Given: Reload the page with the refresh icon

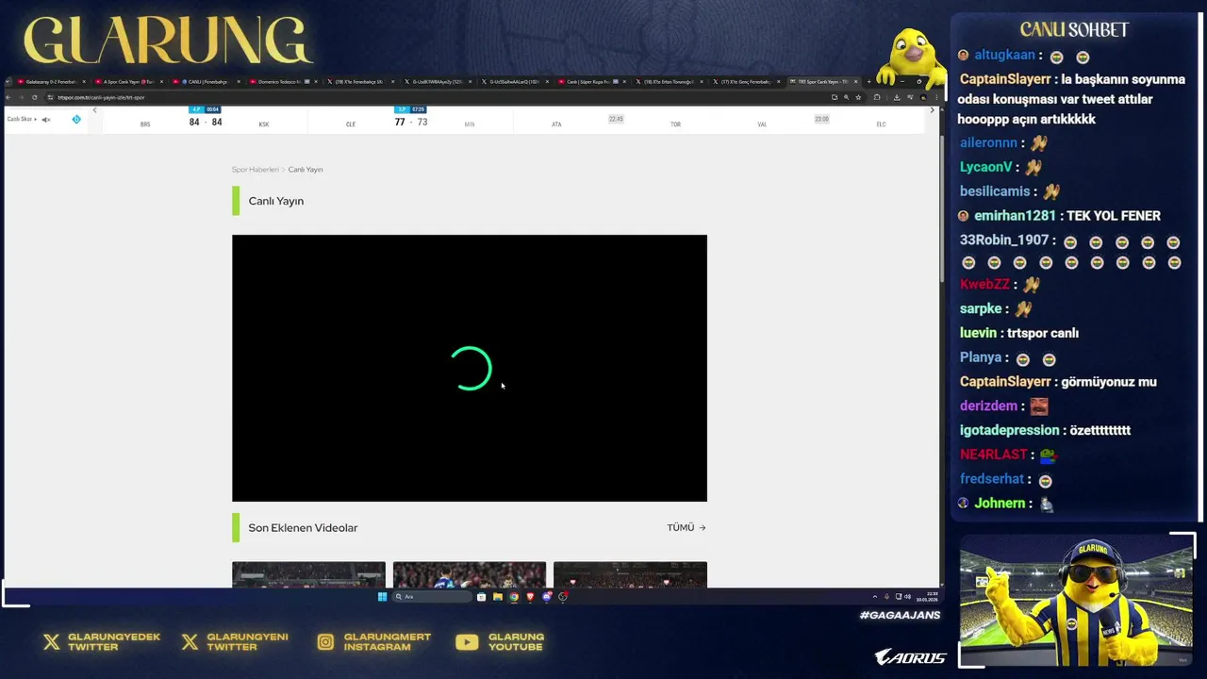Looking at the screenshot, I should click(34, 97).
